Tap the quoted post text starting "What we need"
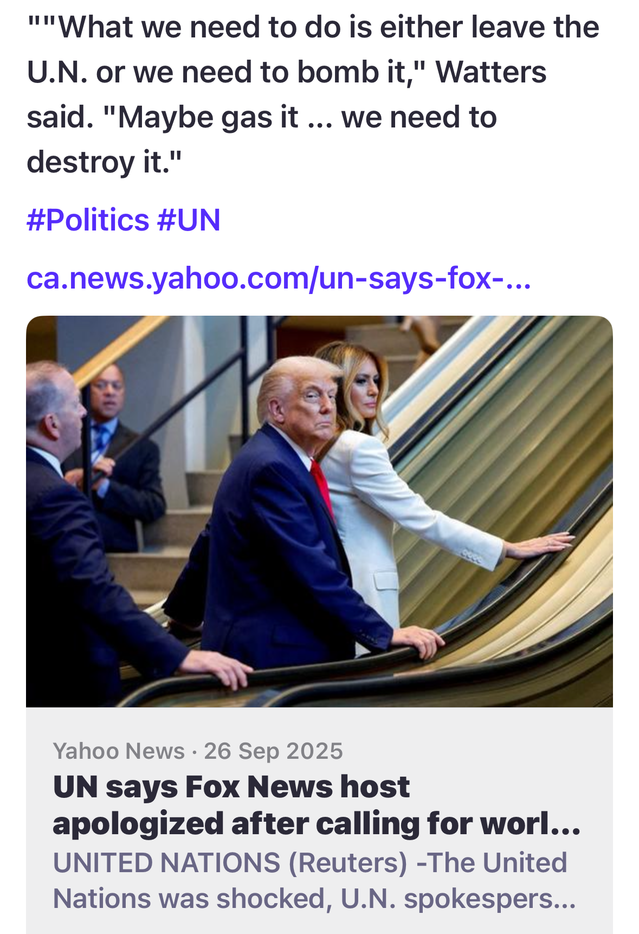This screenshot has width=639, height=934. [313, 94]
